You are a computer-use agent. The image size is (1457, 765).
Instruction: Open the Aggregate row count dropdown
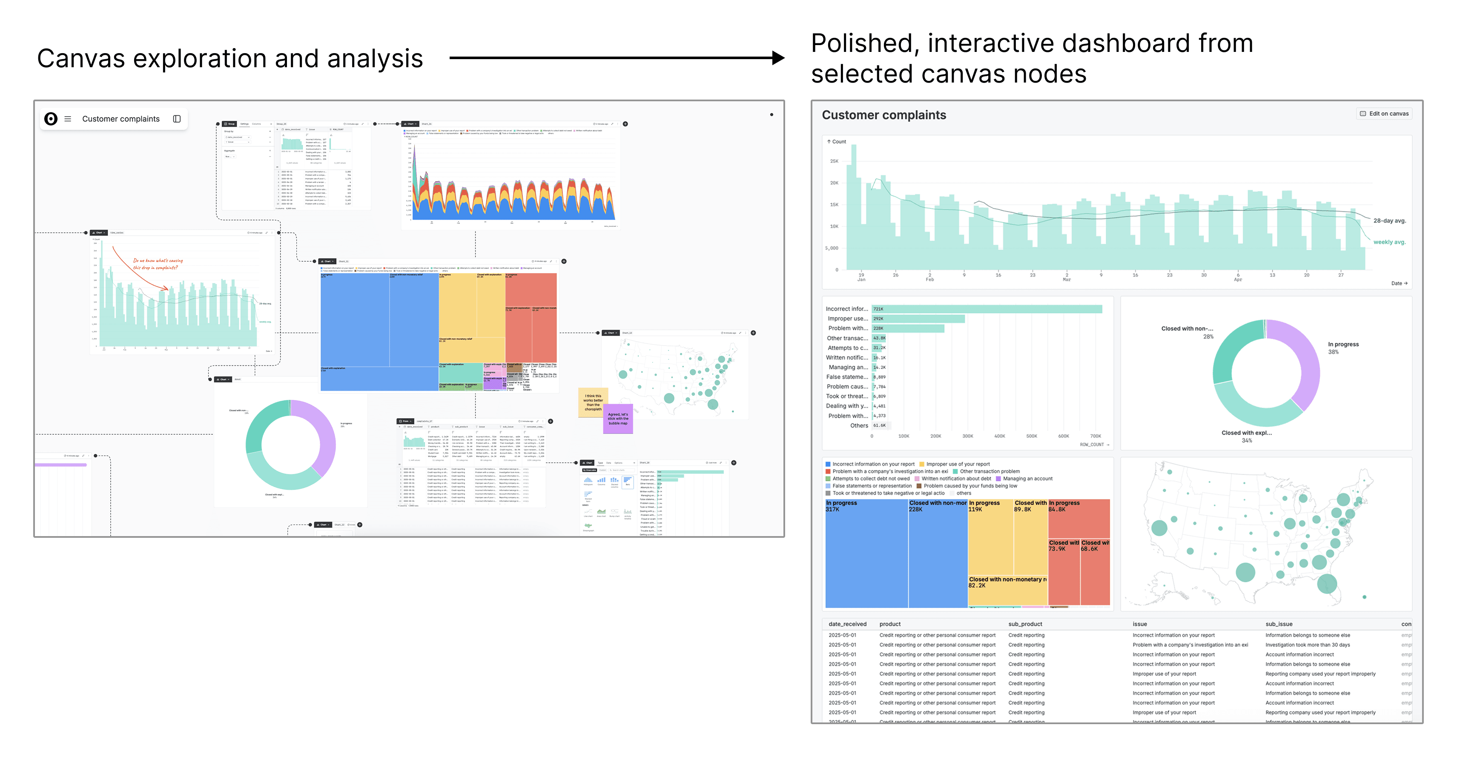tap(234, 157)
